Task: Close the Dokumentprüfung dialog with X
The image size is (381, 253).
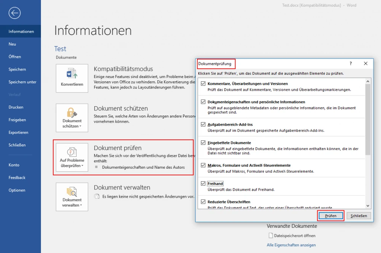Action: 365,64
